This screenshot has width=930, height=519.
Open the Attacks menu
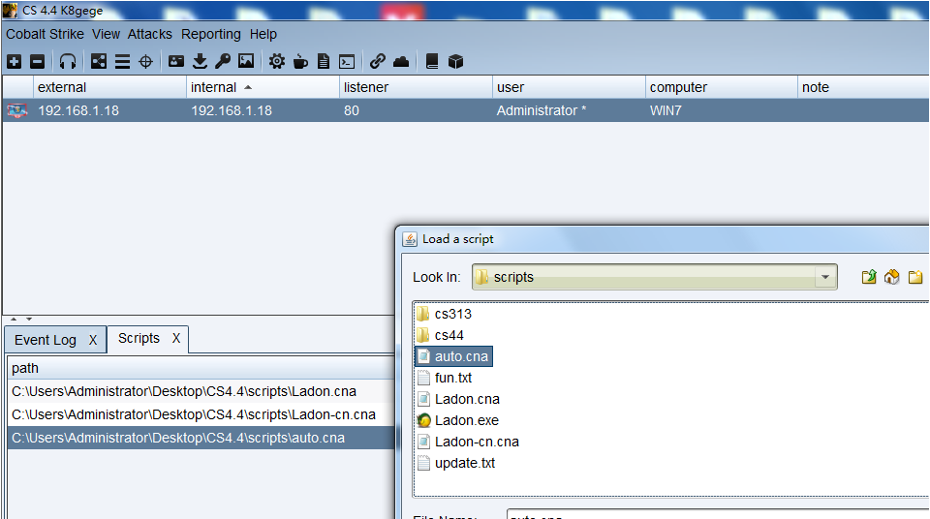[150, 35]
